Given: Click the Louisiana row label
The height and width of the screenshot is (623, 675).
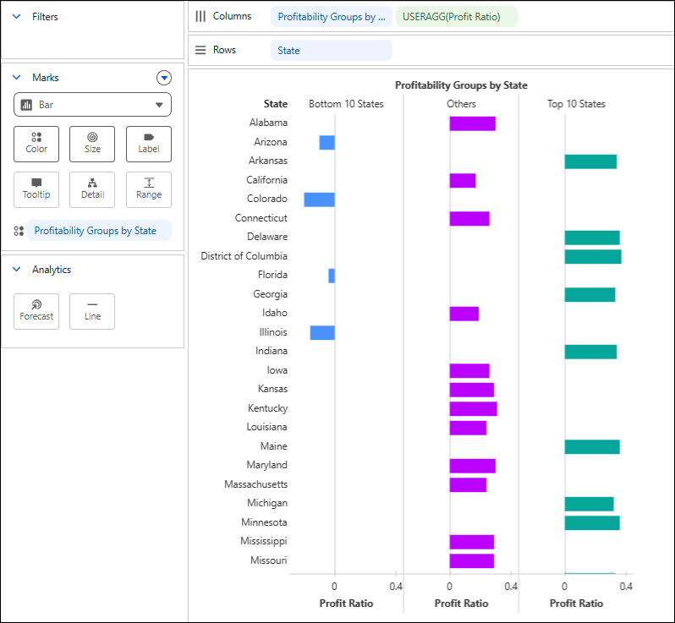Looking at the screenshot, I should pos(267,427).
